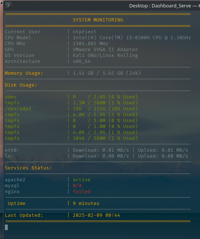Click the "CPU MHz" label
The width and height of the screenshot is (200, 239).
[x=15, y=44]
